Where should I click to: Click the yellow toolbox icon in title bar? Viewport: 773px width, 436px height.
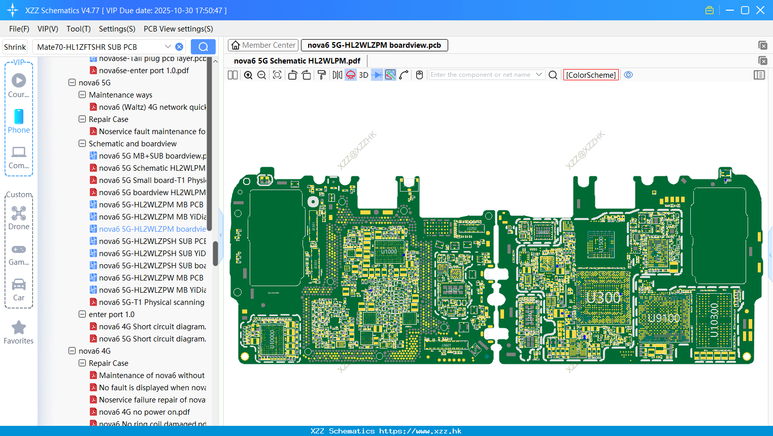click(x=710, y=10)
